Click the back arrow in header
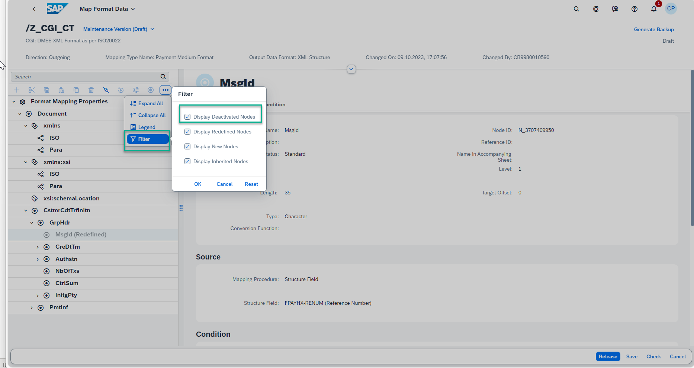The width and height of the screenshot is (694, 368). pos(34,9)
